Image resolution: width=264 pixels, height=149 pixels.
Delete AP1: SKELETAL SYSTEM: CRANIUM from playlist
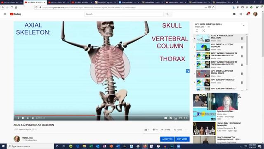[242, 47]
